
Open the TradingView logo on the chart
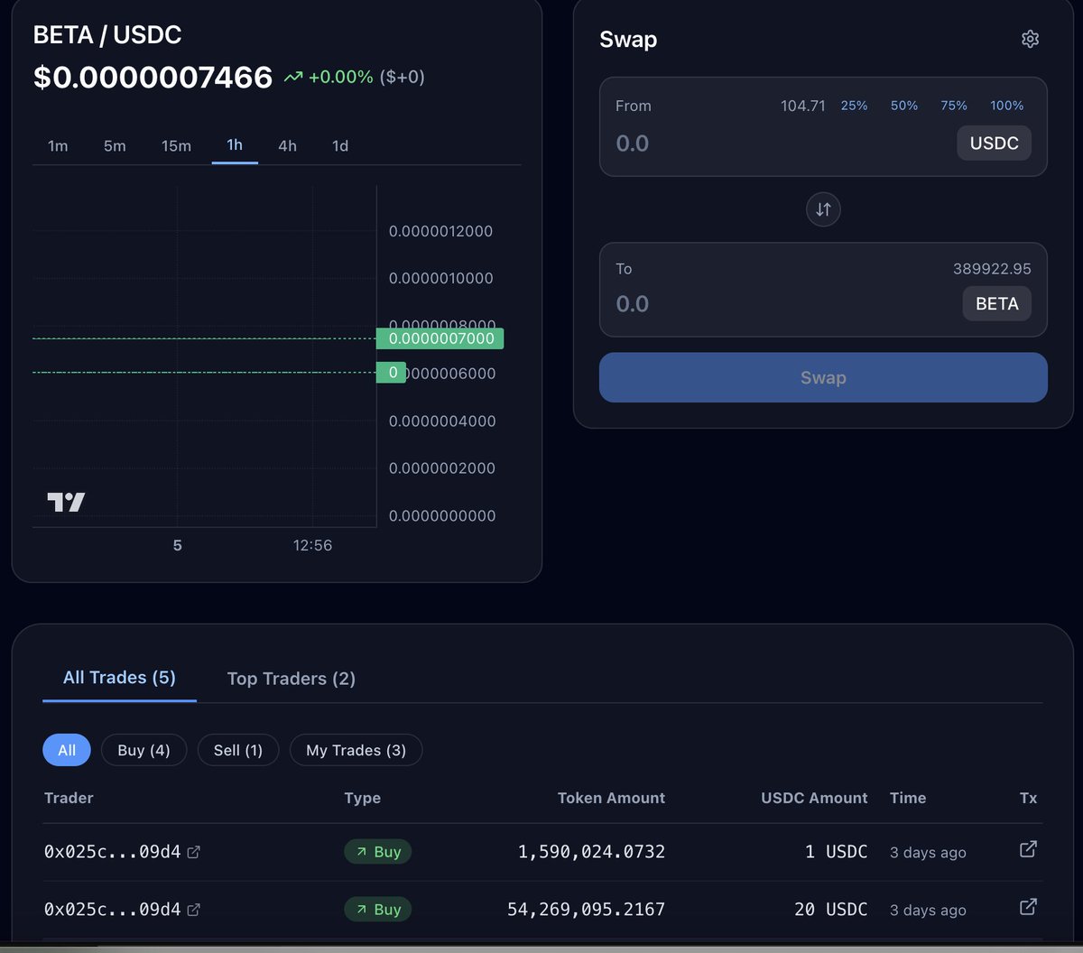[x=66, y=503]
